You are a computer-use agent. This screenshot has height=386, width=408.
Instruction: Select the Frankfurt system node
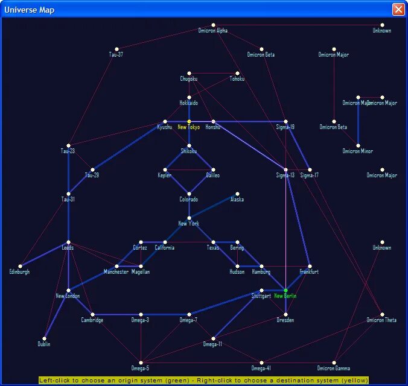(310, 266)
